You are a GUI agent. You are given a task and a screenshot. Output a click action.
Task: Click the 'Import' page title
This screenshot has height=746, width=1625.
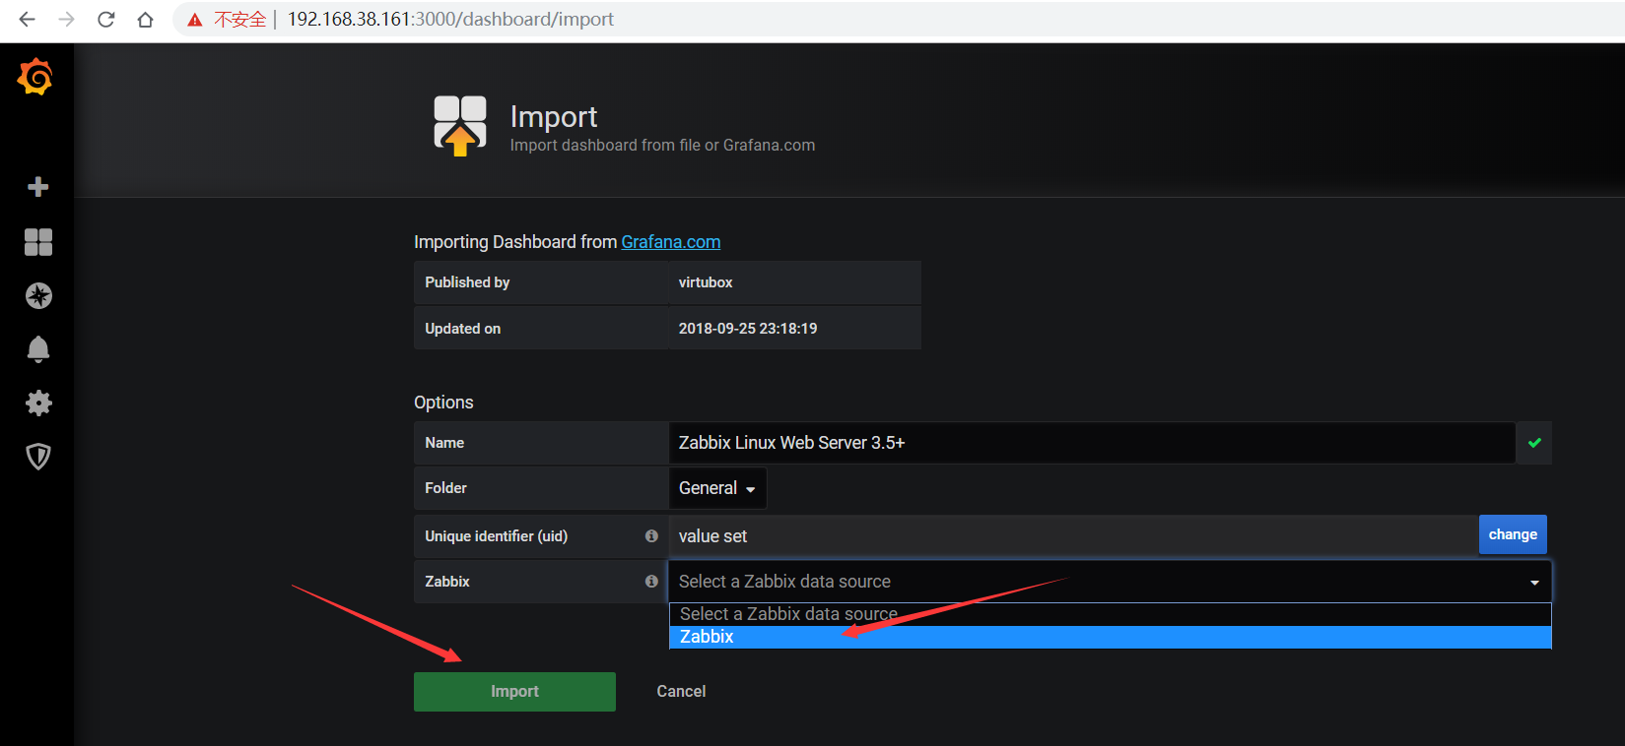(554, 117)
